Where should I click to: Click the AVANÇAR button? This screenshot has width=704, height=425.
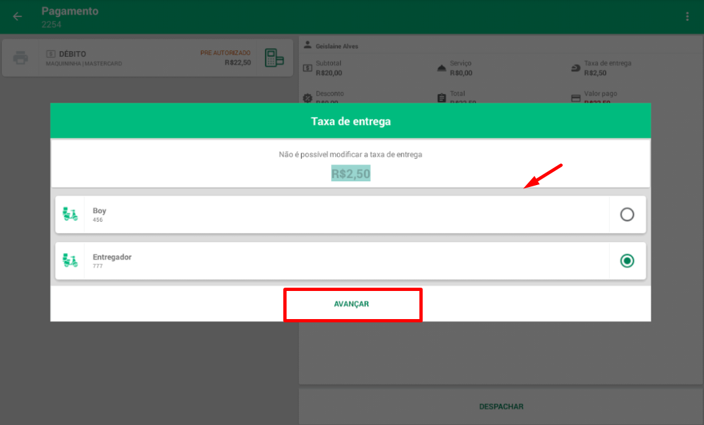point(353,304)
